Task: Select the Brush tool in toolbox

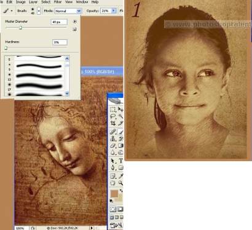Action: [x=120, y=132]
